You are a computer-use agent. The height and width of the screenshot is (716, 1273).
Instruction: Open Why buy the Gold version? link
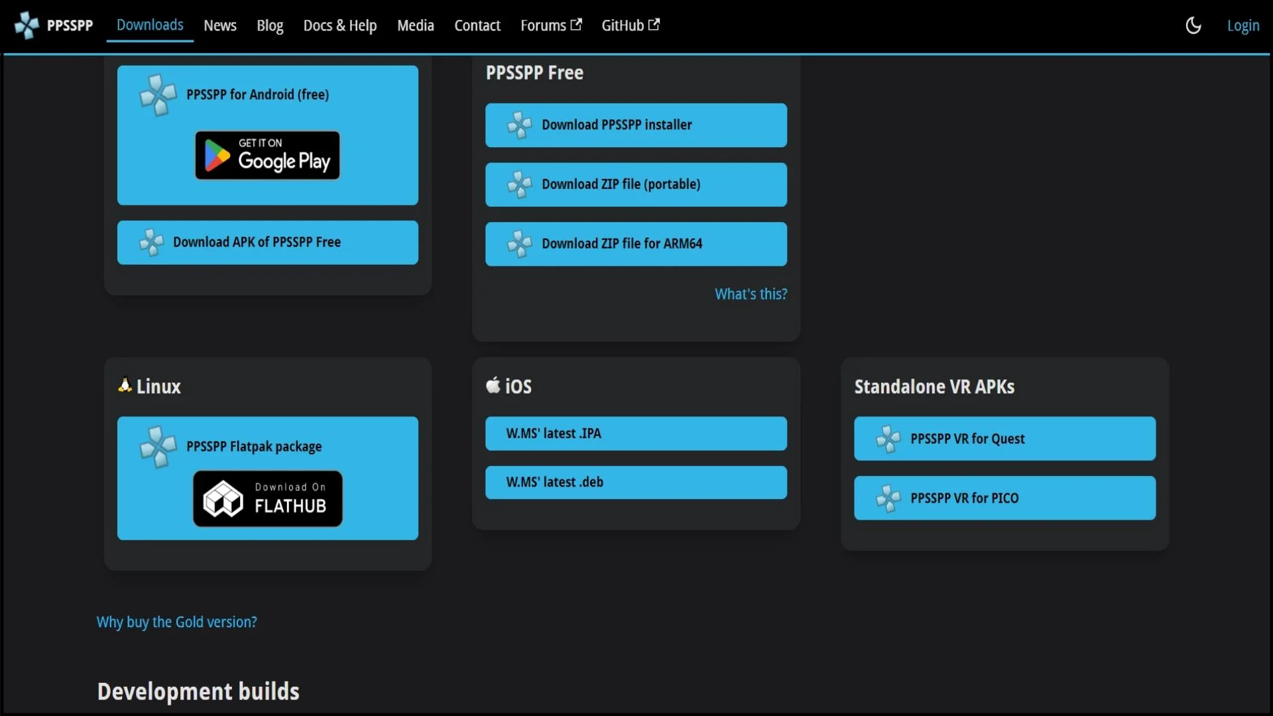tap(177, 623)
